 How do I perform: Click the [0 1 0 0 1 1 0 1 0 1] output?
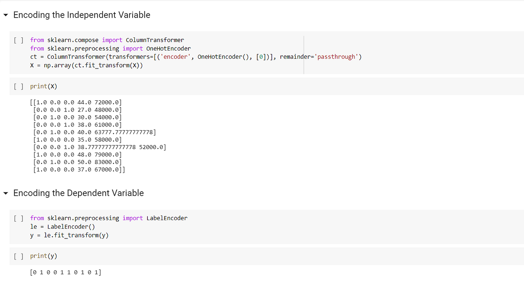pyautogui.click(x=65, y=272)
